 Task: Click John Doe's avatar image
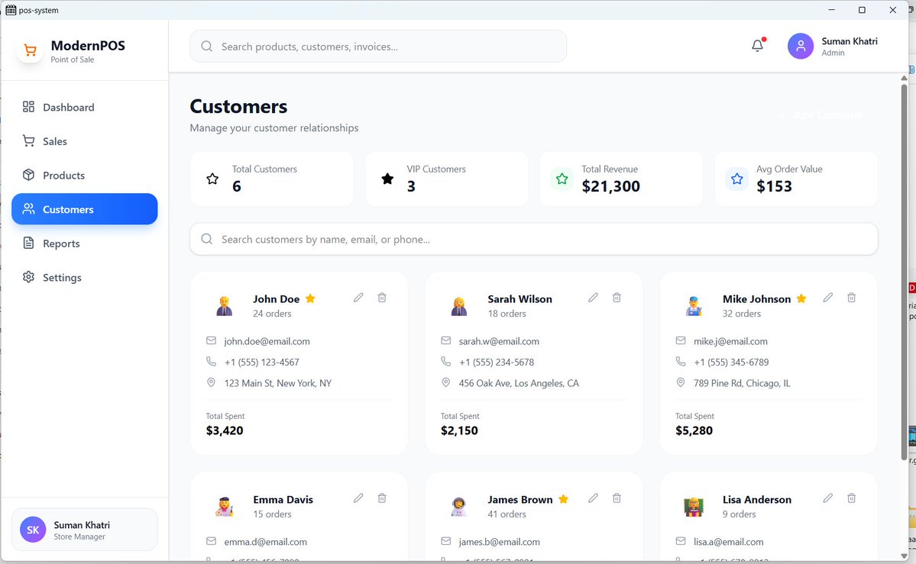pos(225,305)
